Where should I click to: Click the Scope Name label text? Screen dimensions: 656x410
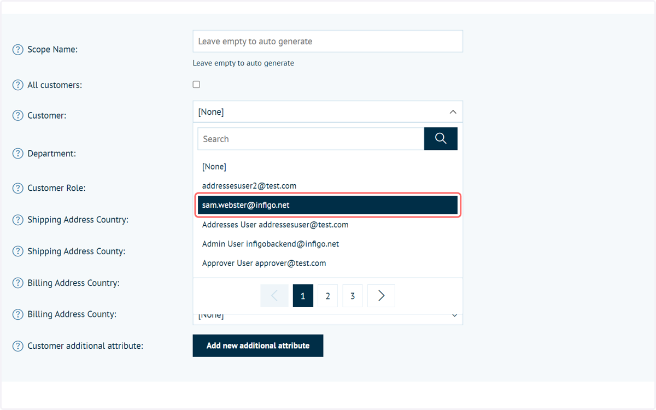coord(52,50)
